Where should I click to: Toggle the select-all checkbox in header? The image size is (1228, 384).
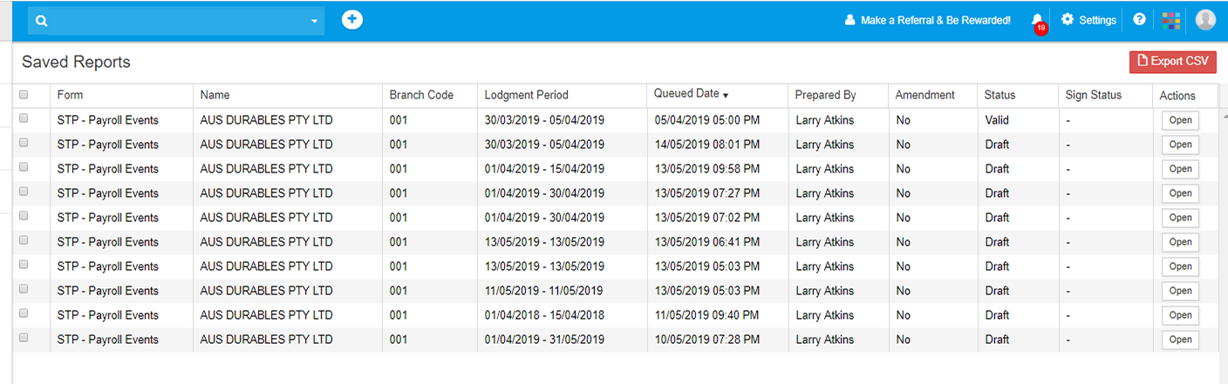coord(24,95)
